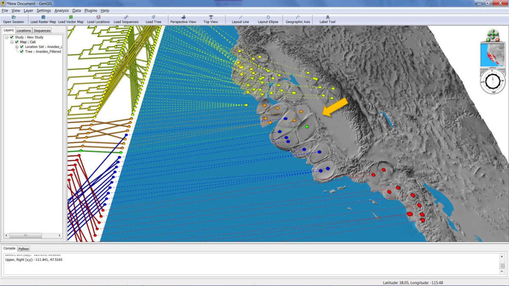
Task: Select the Tree : Aneides_Filtered row
Action: pyautogui.click(x=43, y=51)
